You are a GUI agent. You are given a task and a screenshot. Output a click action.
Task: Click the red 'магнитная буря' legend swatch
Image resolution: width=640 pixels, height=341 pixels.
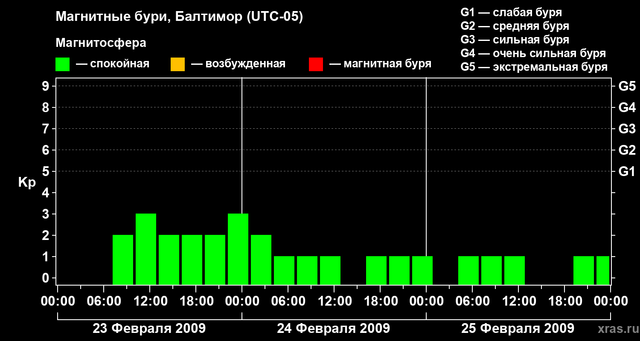point(316,64)
